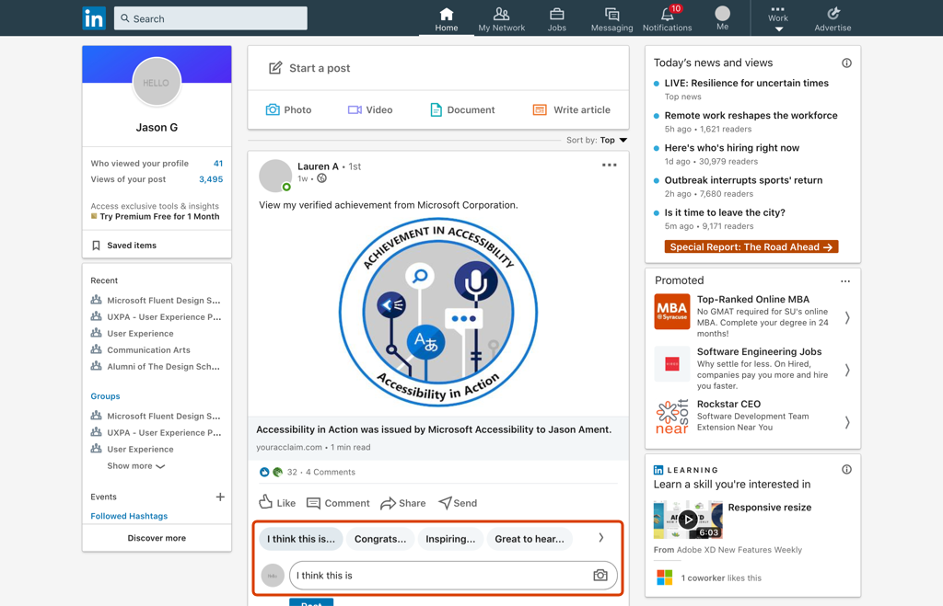This screenshot has height=606, width=943.
Task: Click the Jobs briefcase icon
Action: (x=556, y=15)
